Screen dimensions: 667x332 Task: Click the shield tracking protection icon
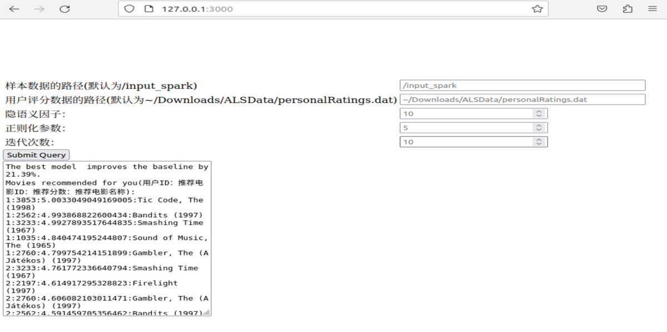pos(129,9)
